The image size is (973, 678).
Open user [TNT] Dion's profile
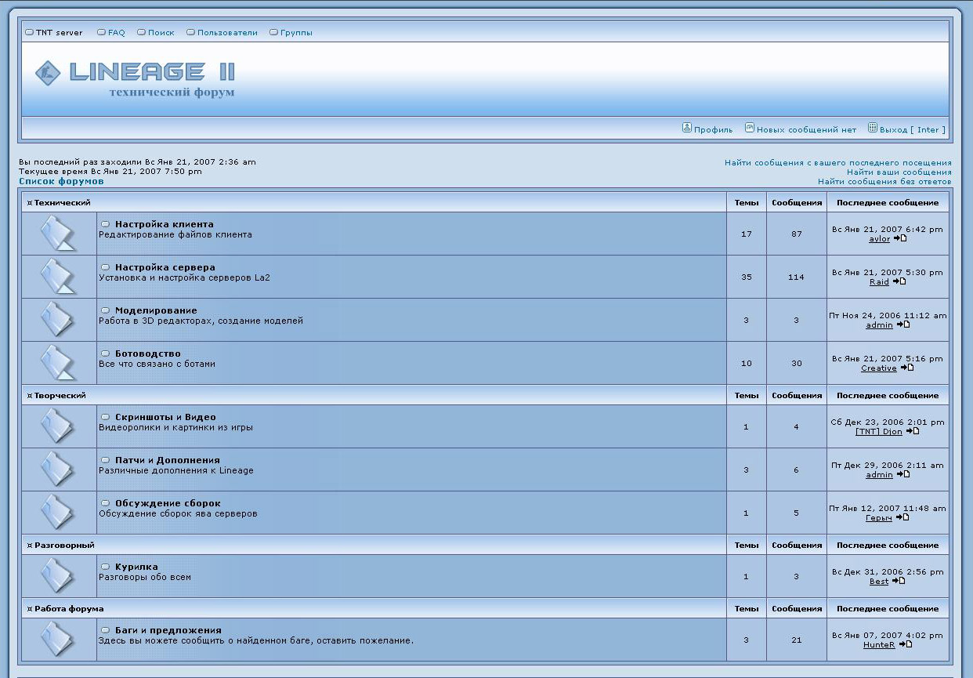click(x=879, y=432)
